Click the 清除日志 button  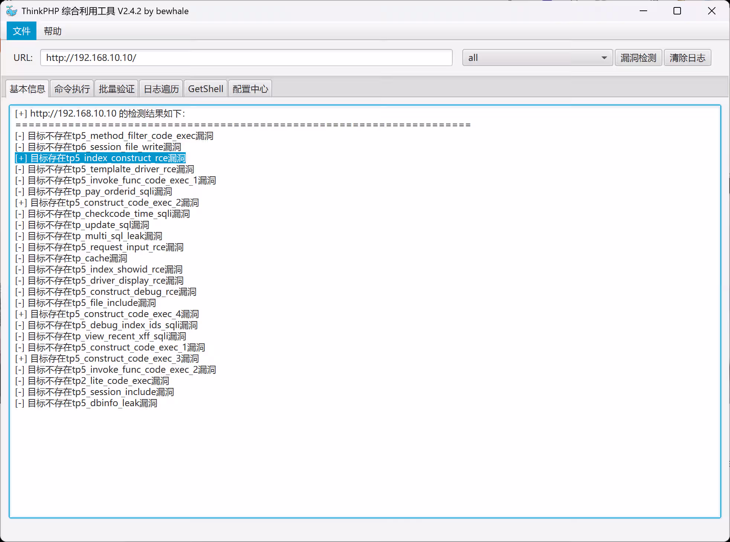(687, 58)
